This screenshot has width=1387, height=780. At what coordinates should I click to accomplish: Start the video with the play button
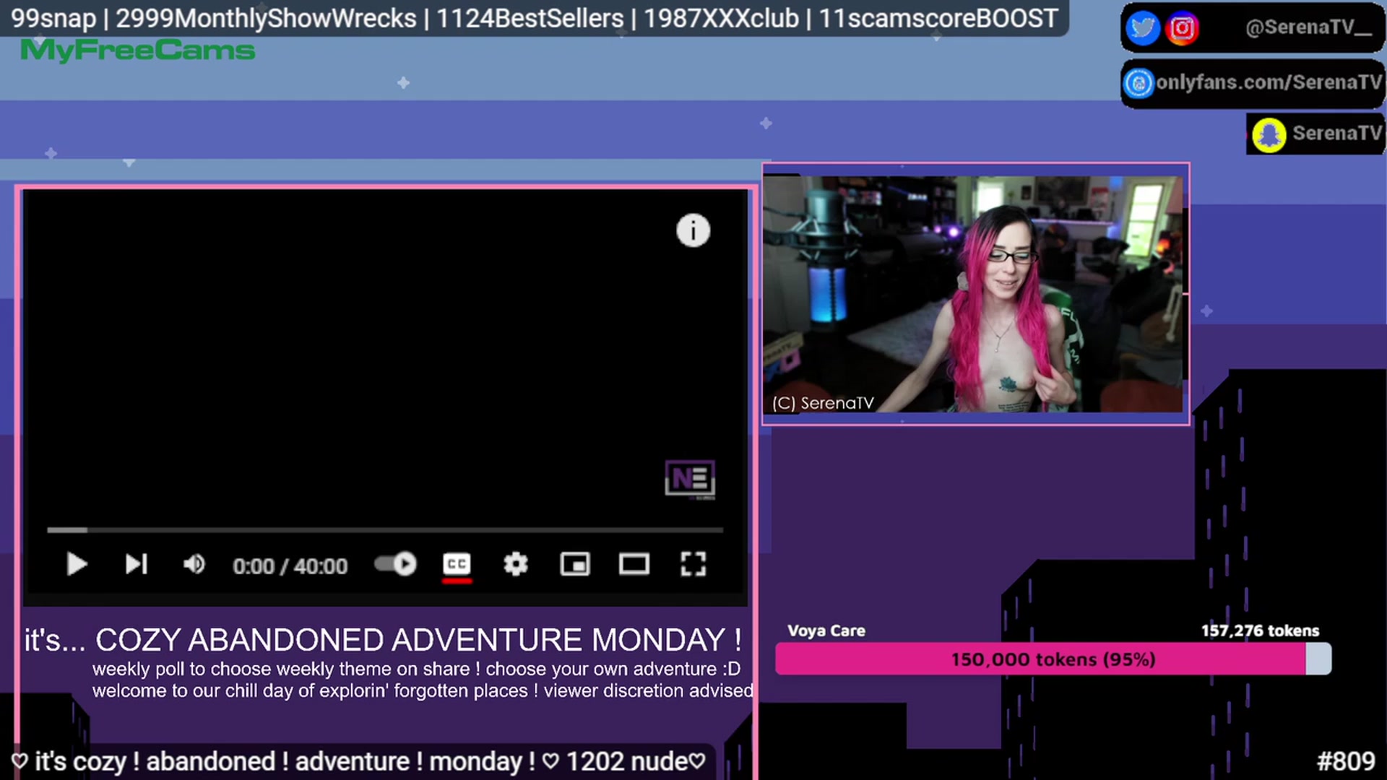coord(77,564)
